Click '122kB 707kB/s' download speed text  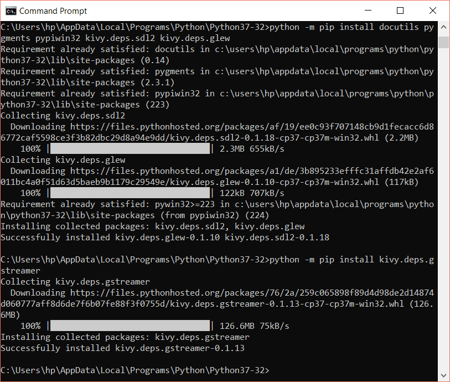[252, 193]
